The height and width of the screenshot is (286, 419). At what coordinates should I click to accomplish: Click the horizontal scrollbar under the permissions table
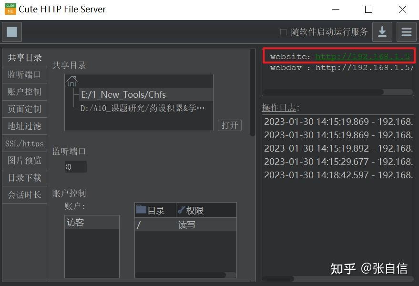click(x=181, y=275)
